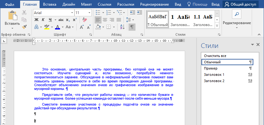
Task: Toggle Show/Hide paragraph marks ¶ button
Action: (132, 27)
